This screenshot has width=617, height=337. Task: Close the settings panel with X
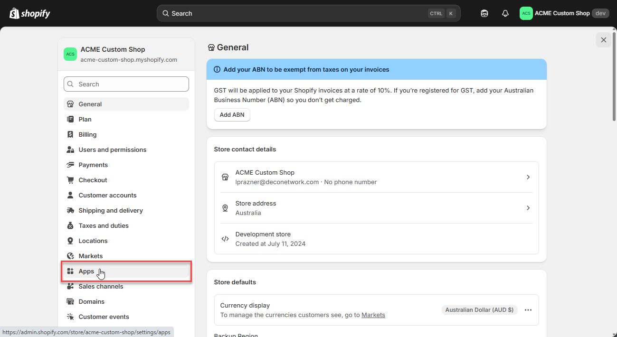pos(604,40)
